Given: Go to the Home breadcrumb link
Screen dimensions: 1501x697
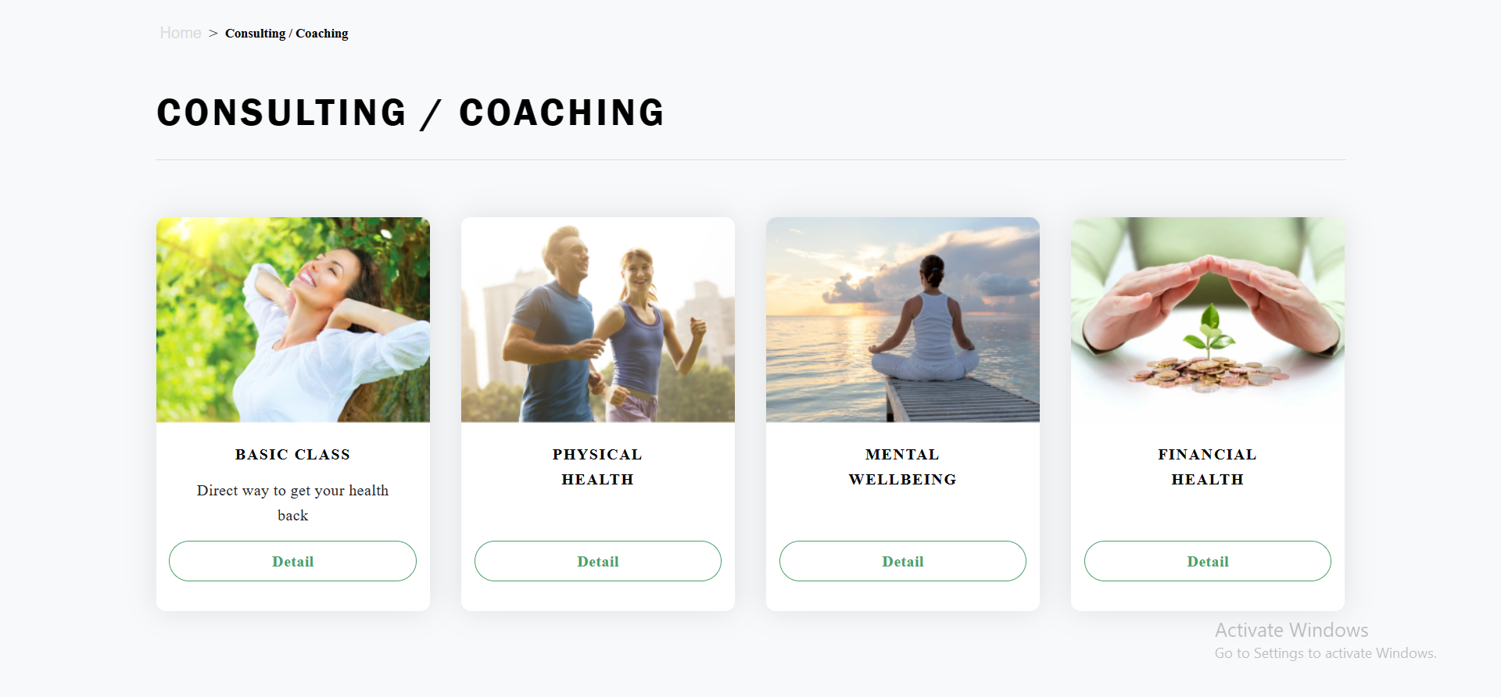Looking at the screenshot, I should (x=181, y=33).
